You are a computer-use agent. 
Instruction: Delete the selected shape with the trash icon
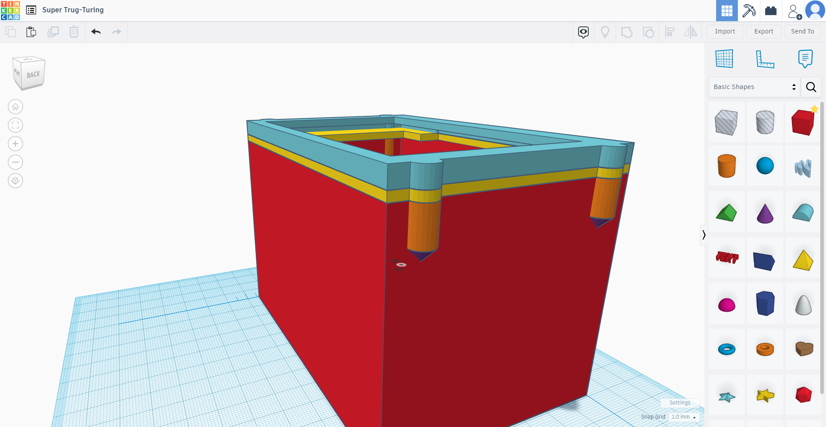tap(74, 32)
